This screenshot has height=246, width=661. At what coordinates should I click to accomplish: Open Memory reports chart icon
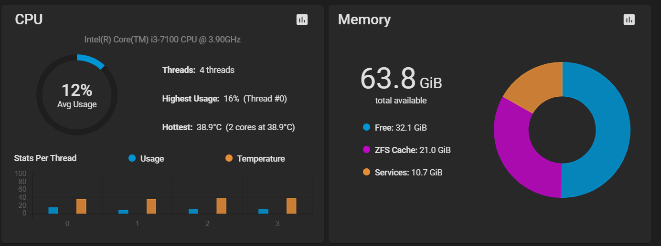click(629, 20)
